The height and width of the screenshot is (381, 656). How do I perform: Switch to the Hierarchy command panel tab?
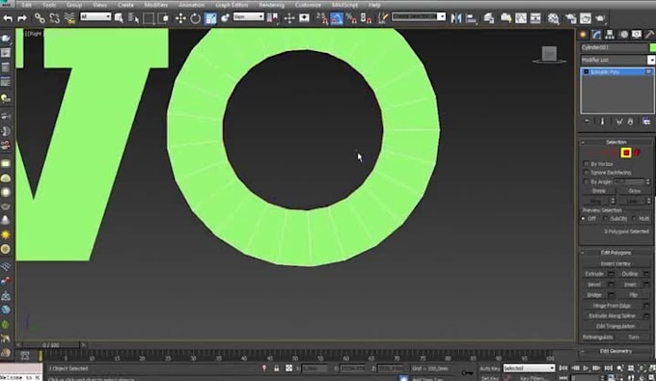[x=610, y=35]
